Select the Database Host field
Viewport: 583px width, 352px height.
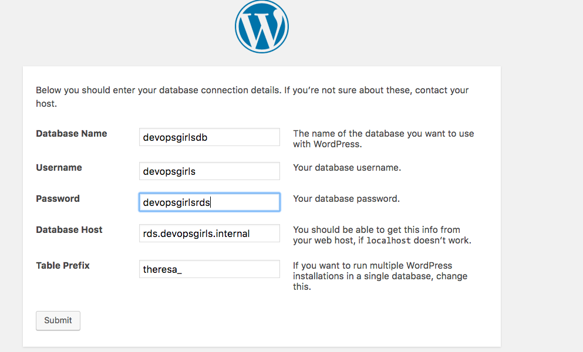click(210, 233)
